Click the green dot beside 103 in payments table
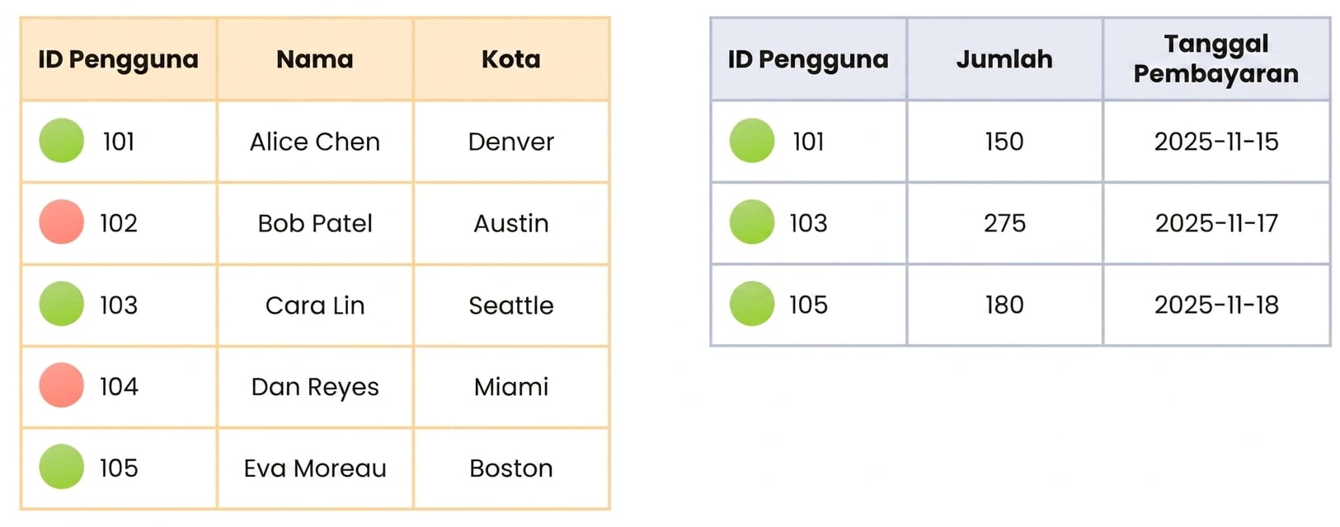The height and width of the screenshot is (527, 1340). 752,222
